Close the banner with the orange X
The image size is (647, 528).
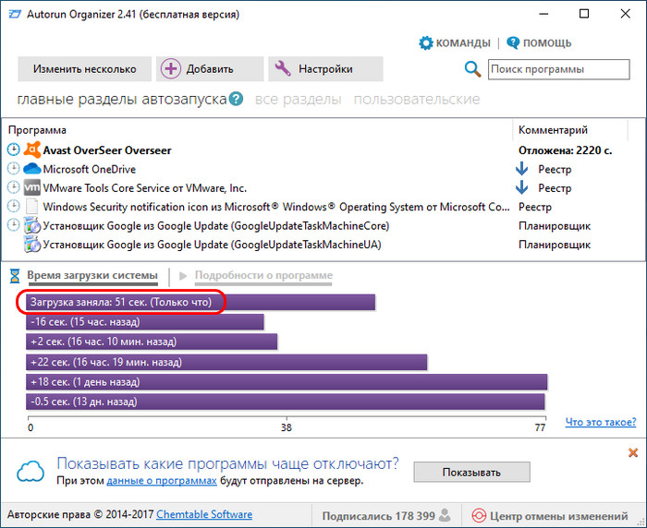632,453
